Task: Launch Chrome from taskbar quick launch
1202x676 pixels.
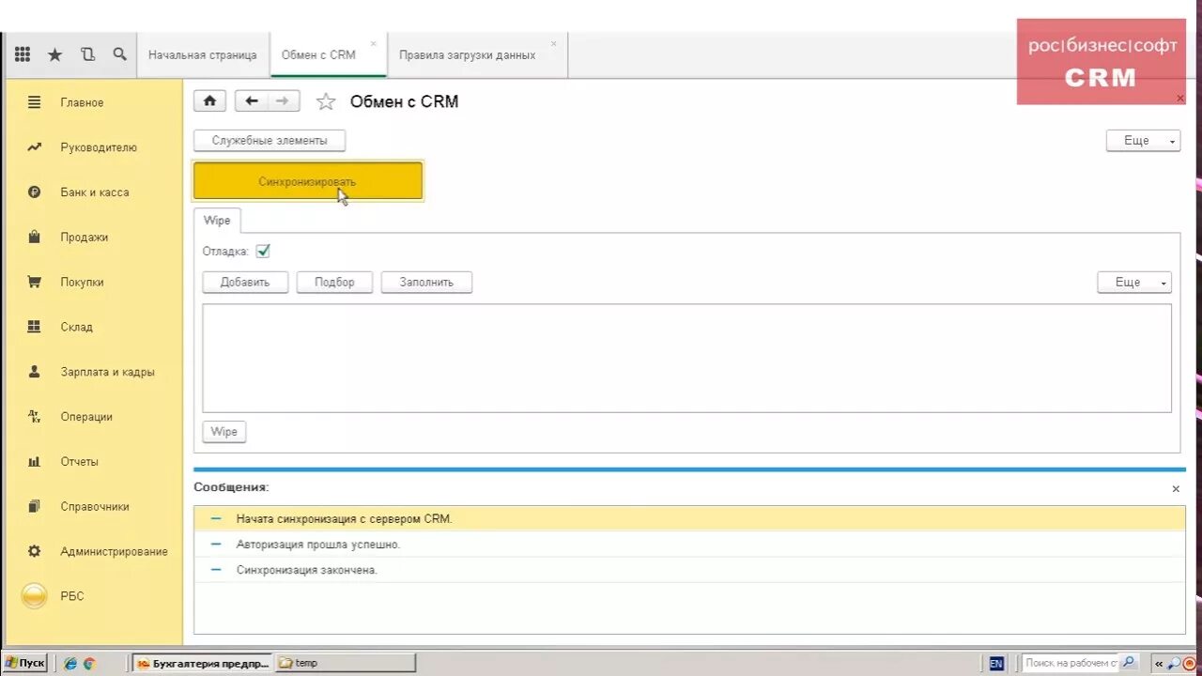Action: coord(89,663)
